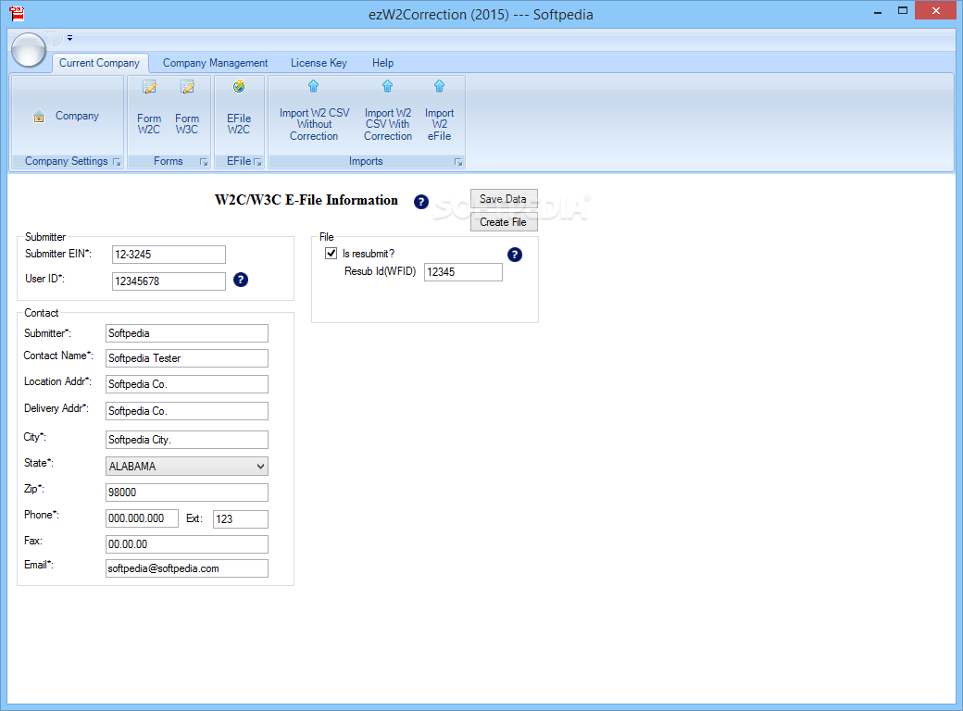Viewport: 963px width, 711px height.
Task: Uncheck the Is resubmit checkbox
Action: (331, 253)
